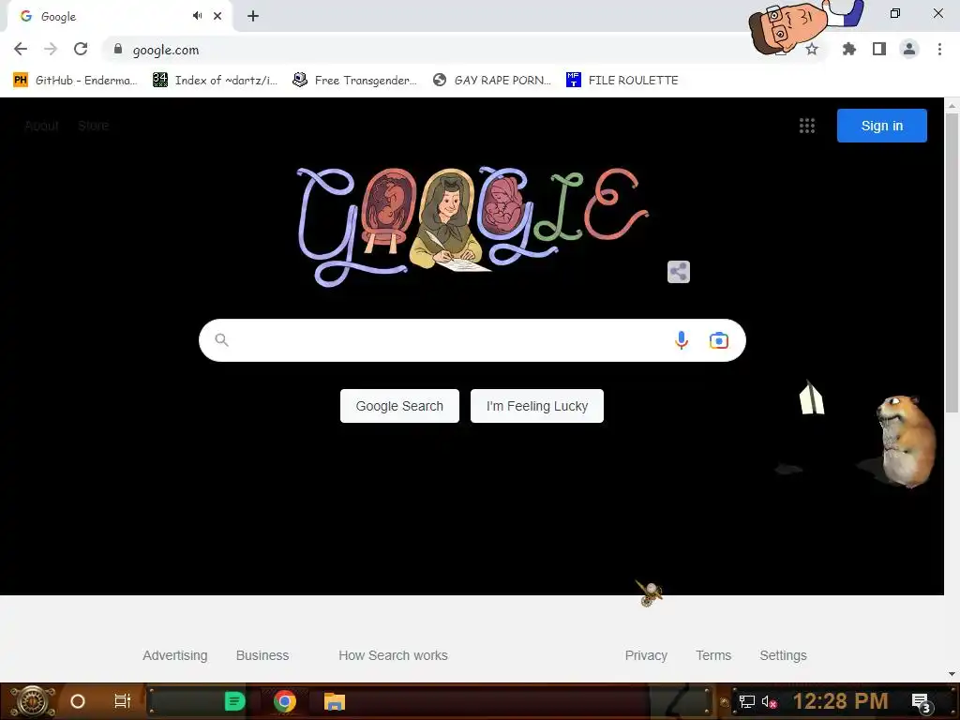Open the Index of ~dartz bookmark
960x720 pixels.
click(215, 81)
